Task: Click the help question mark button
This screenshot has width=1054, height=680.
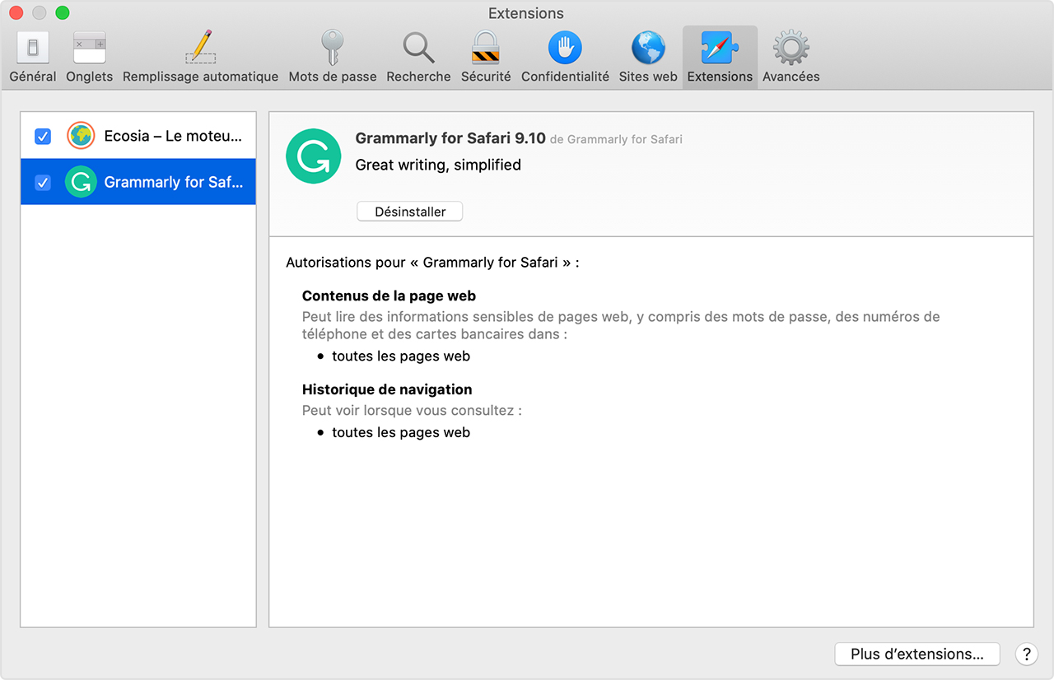Action: click(x=1026, y=654)
